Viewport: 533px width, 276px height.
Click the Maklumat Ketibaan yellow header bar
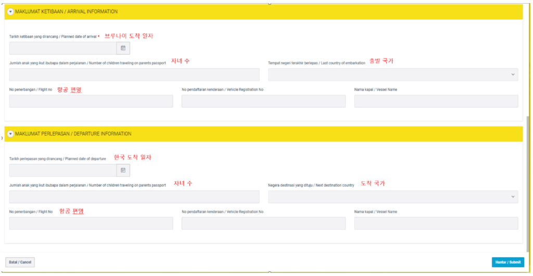point(260,11)
